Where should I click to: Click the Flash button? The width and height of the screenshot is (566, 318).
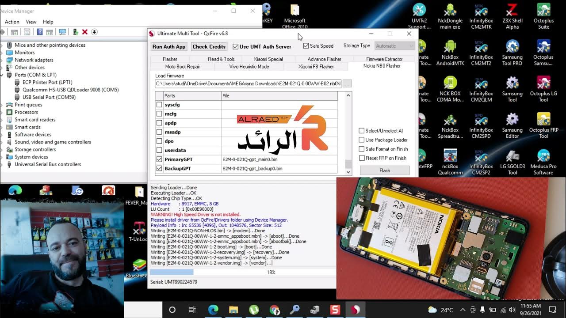click(x=385, y=170)
